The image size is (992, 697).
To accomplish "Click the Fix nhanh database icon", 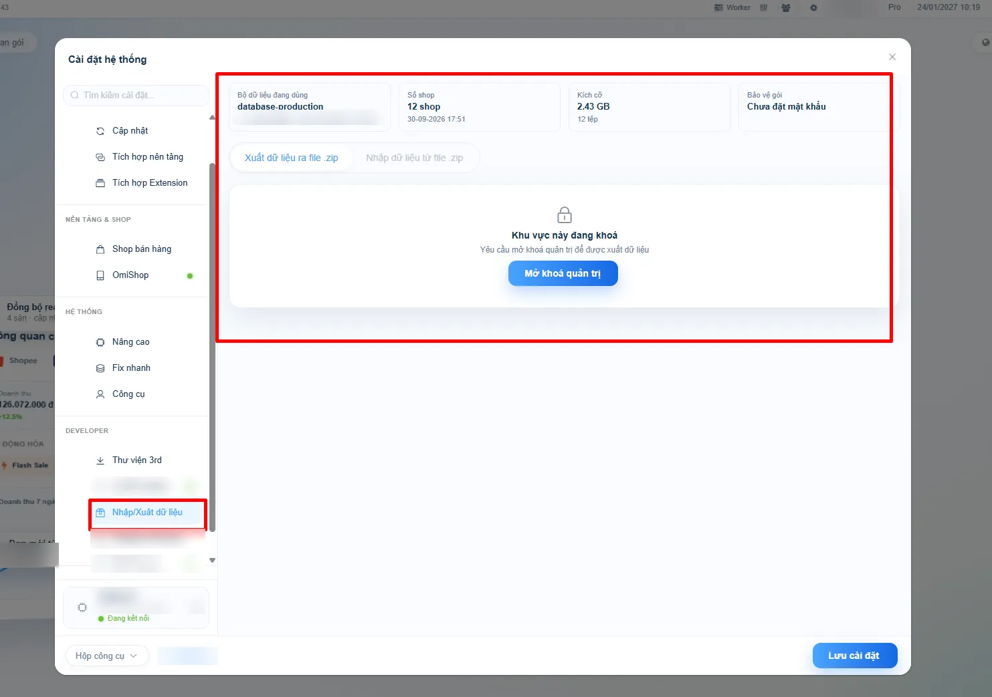I will click(100, 368).
